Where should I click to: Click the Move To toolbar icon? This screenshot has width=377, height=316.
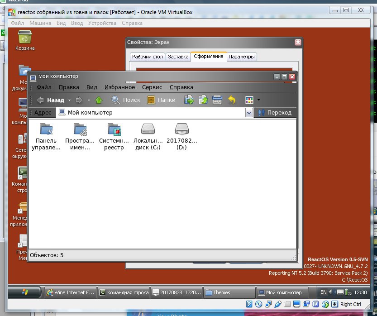coord(189,100)
